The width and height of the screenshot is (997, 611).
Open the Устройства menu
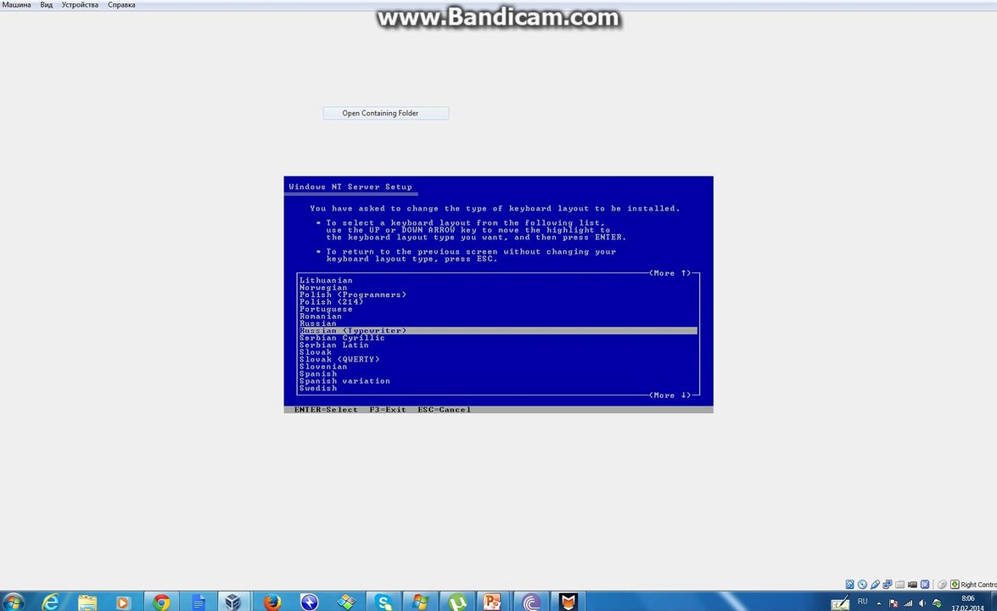click(80, 4)
